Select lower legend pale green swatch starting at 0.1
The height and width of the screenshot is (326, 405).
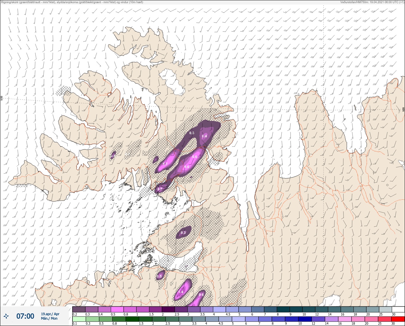point(79,319)
